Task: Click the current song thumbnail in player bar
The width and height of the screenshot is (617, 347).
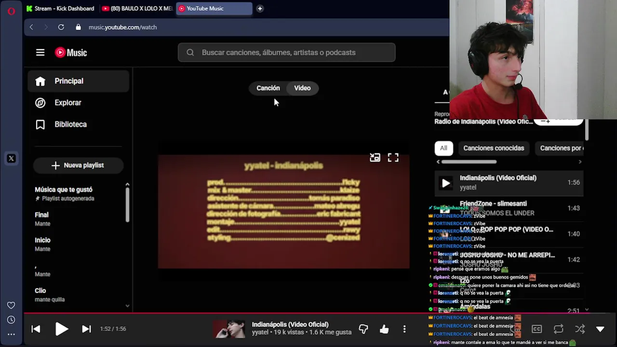Action: (x=229, y=329)
